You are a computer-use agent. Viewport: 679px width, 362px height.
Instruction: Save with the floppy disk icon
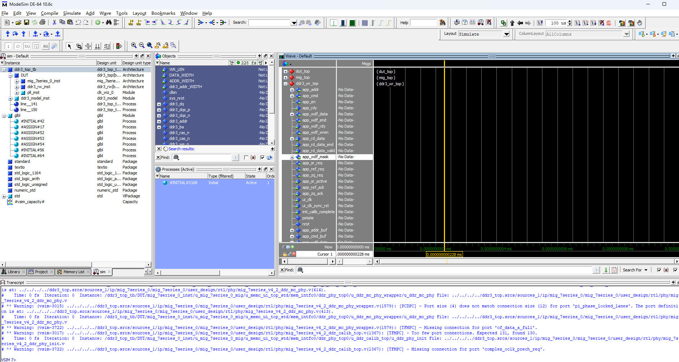27,22
